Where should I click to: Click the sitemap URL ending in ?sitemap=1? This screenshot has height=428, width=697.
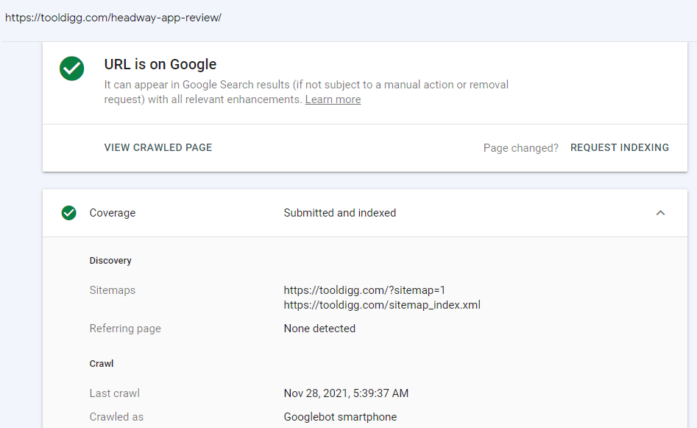[x=364, y=290]
